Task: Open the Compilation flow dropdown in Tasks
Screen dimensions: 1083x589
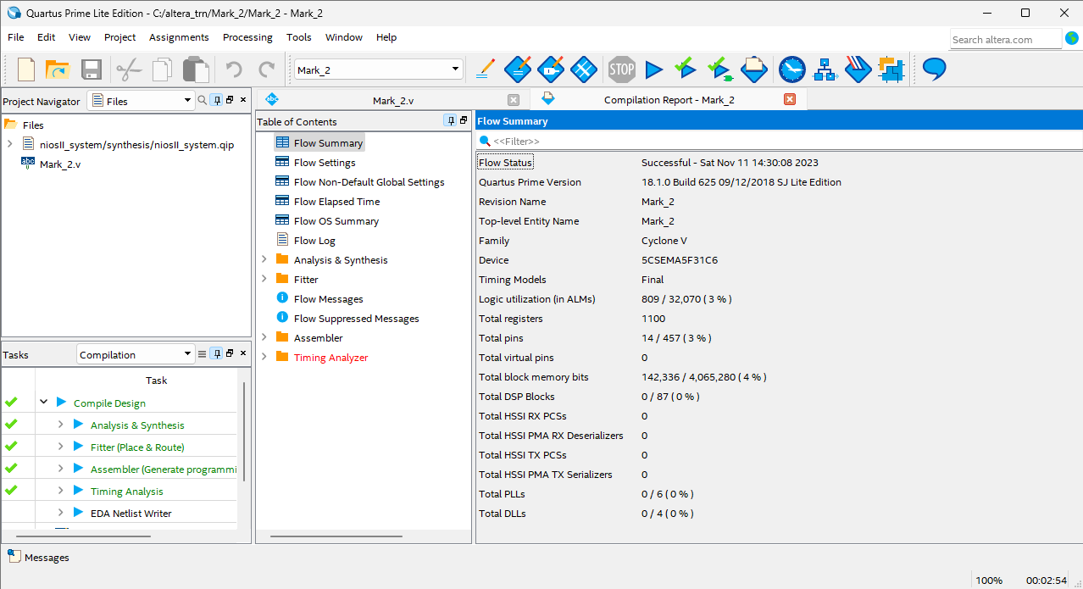Action: [x=187, y=354]
